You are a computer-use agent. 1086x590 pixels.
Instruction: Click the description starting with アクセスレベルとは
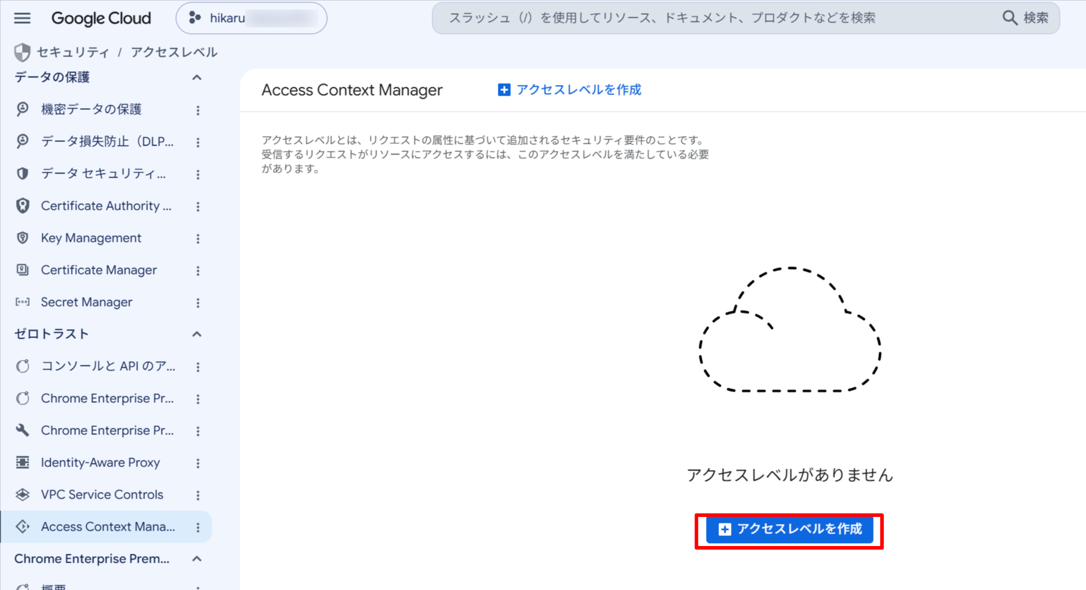(485, 154)
